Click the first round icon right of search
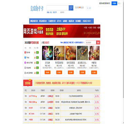Image resolution: width=124 pixels, height=124 pixels. [x=87, y=8]
